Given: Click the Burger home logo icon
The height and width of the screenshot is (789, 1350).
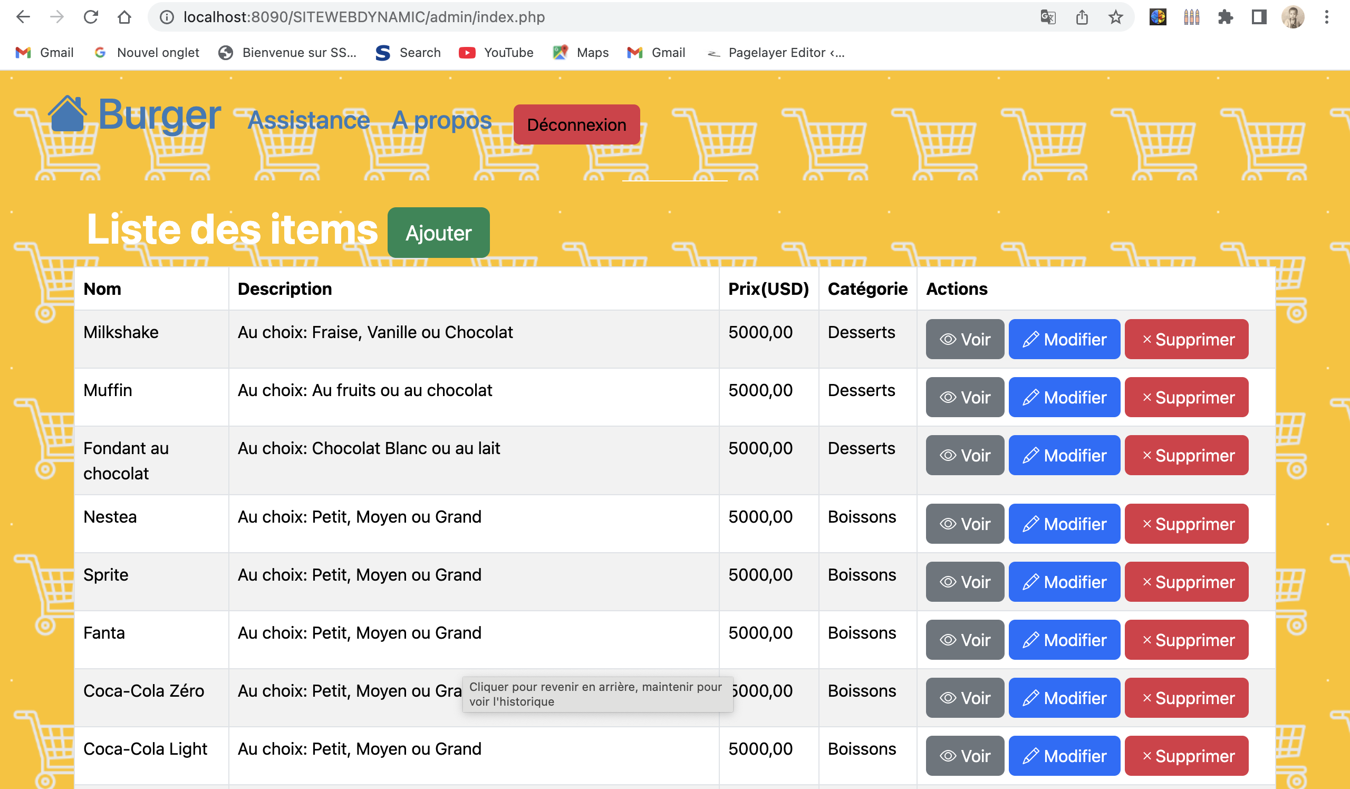Looking at the screenshot, I should pyautogui.click(x=67, y=113).
